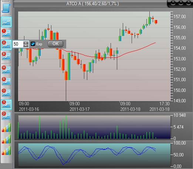Select the plain chart icon in sidebar
Screen dimensions: 193x169
(6, 22)
